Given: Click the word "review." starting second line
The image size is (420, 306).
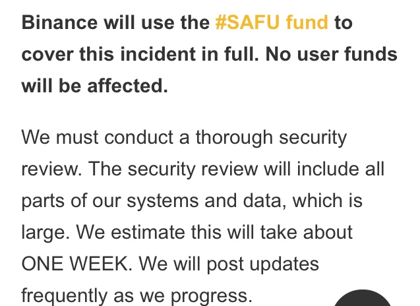Looking at the screenshot, I should coord(50,169).
